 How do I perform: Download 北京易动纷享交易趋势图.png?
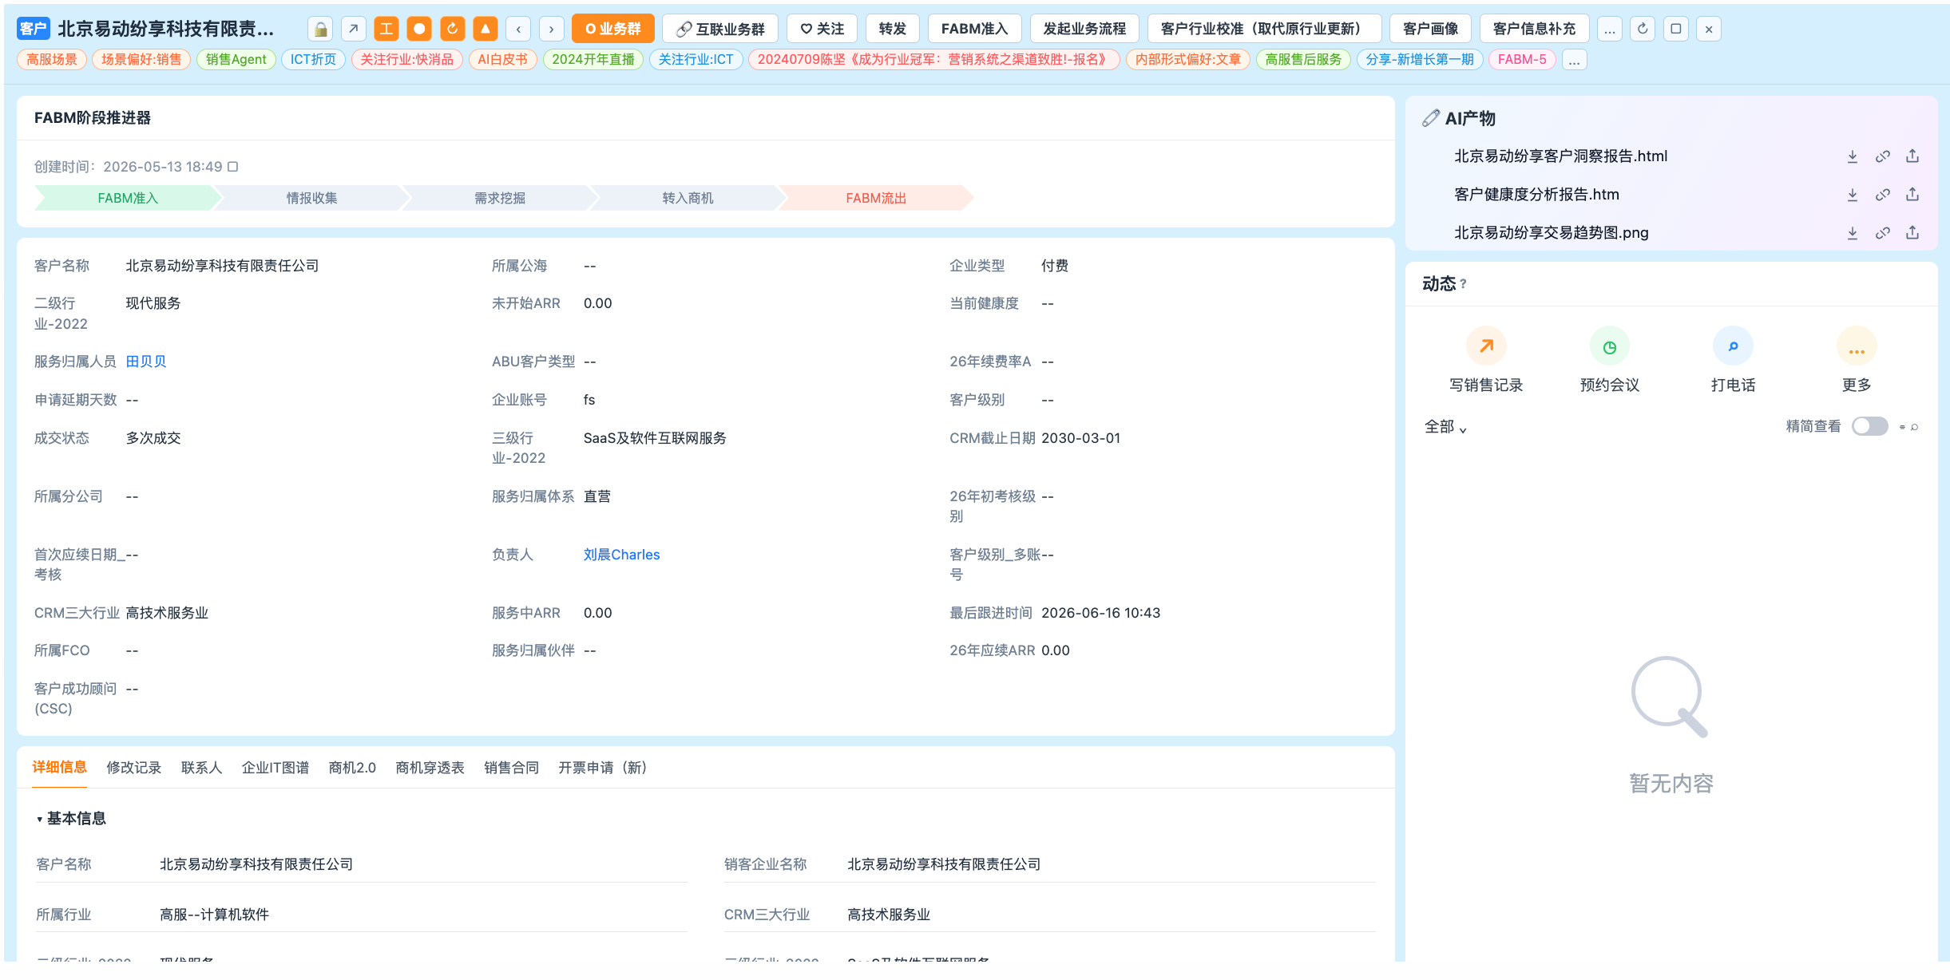pos(1853,233)
